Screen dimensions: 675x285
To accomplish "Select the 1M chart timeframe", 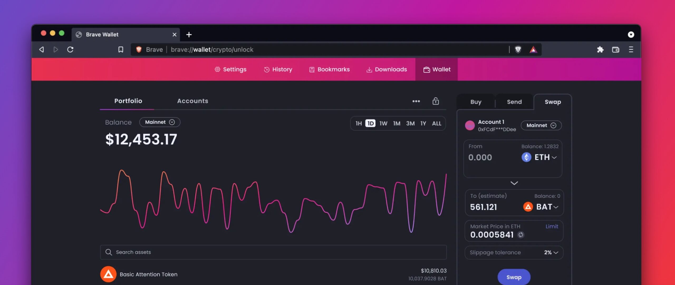I will 397,123.
